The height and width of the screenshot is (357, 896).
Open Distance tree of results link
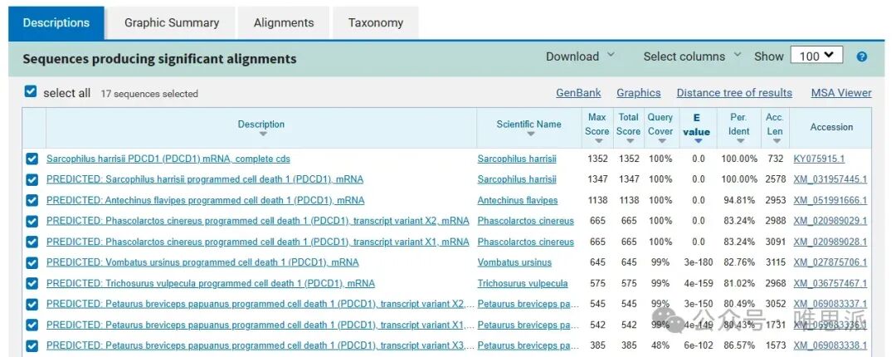[x=734, y=93]
